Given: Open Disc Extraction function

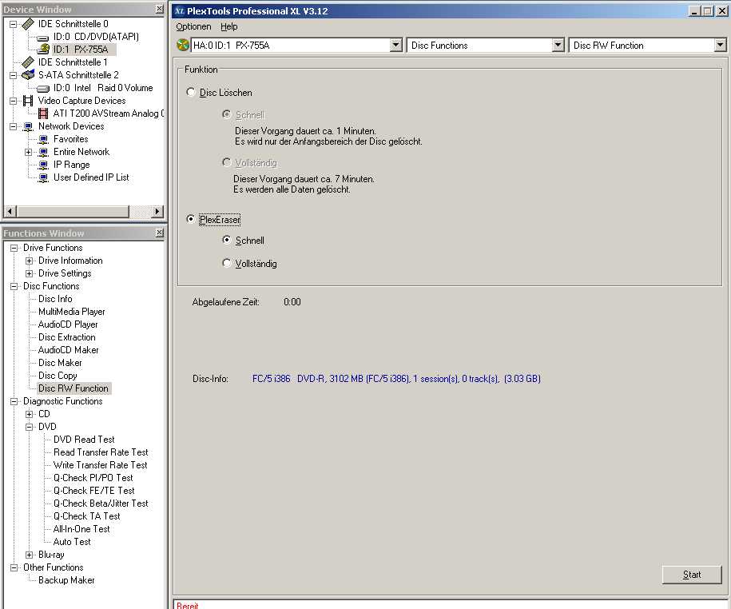Looking at the screenshot, I should point(66,337).
